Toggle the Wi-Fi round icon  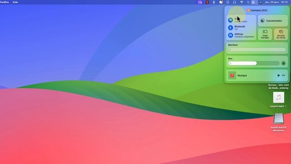pyautogui.click(x=231, y=20)
